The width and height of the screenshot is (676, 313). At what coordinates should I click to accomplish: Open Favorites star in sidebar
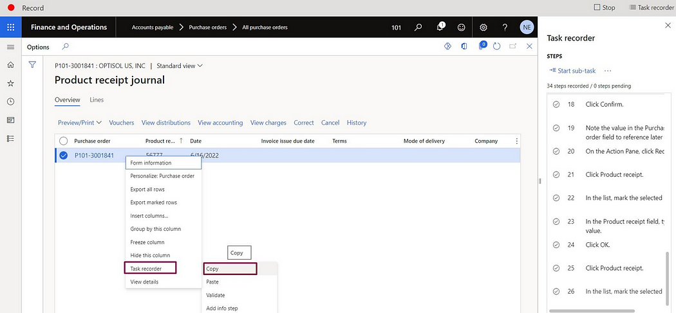click(x=11, y=83)
